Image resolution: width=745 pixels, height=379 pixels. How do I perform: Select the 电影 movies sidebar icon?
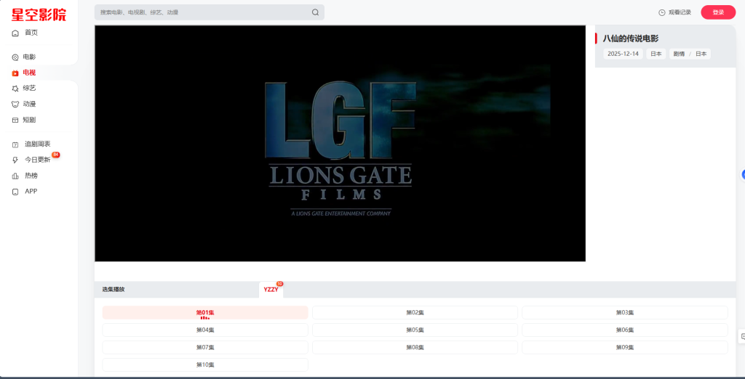coord(15,57)
